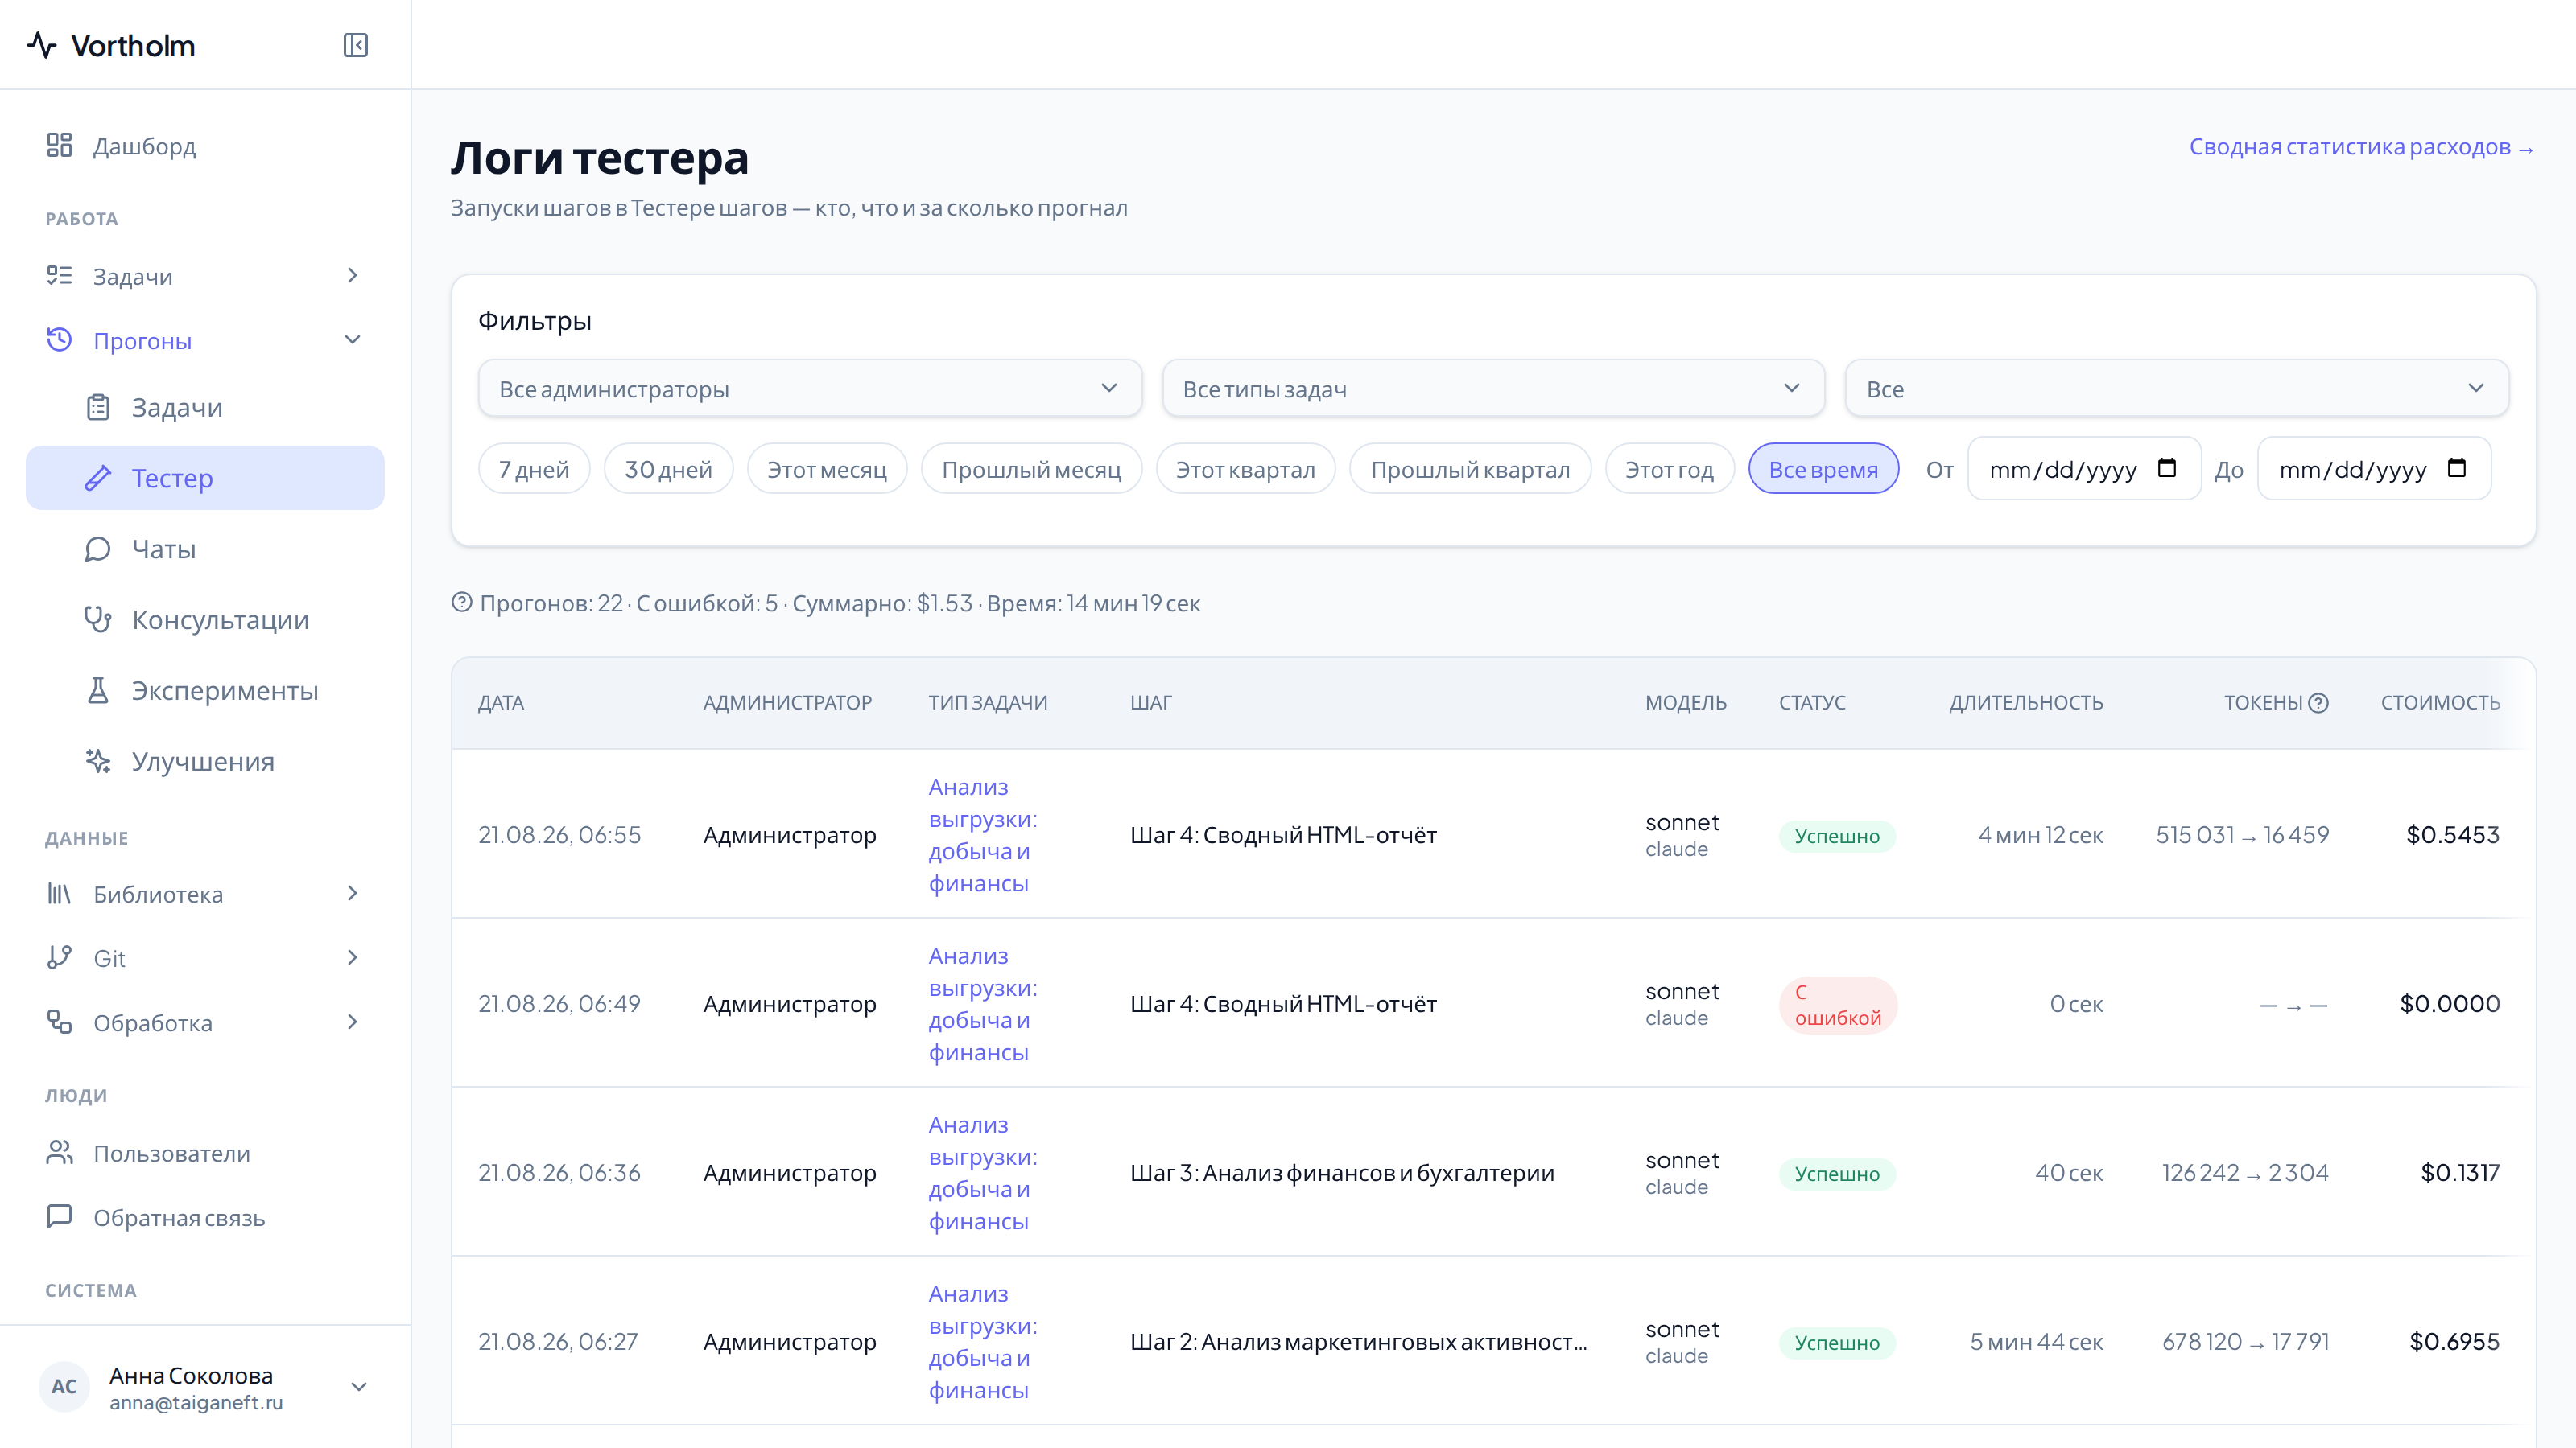The height and width of the screenshot is (1448, 2576).
Task: Toggle the Все время period filter
Action: (1823, 469)
